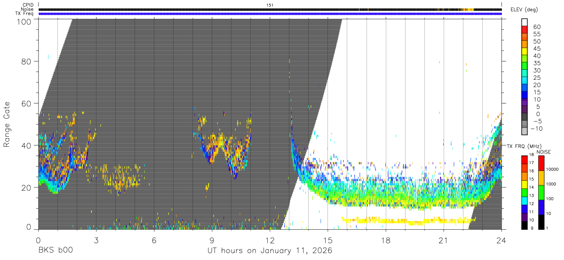Click the blue TX Freq bar at top
The width and height of the screenshot is (564, 260).
(270, 14)
